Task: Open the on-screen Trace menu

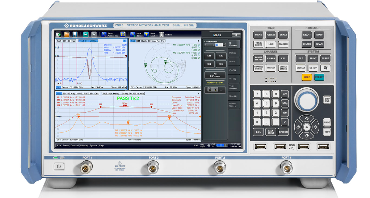Action: tap(66, 146)
